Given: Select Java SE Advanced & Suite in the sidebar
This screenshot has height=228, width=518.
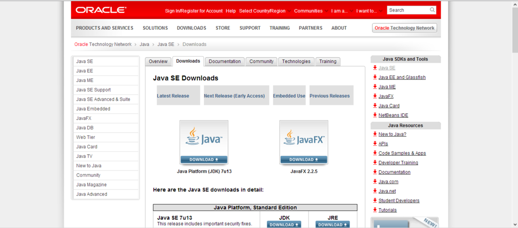Looking at the screenshot, I should (x=103, y=99).
